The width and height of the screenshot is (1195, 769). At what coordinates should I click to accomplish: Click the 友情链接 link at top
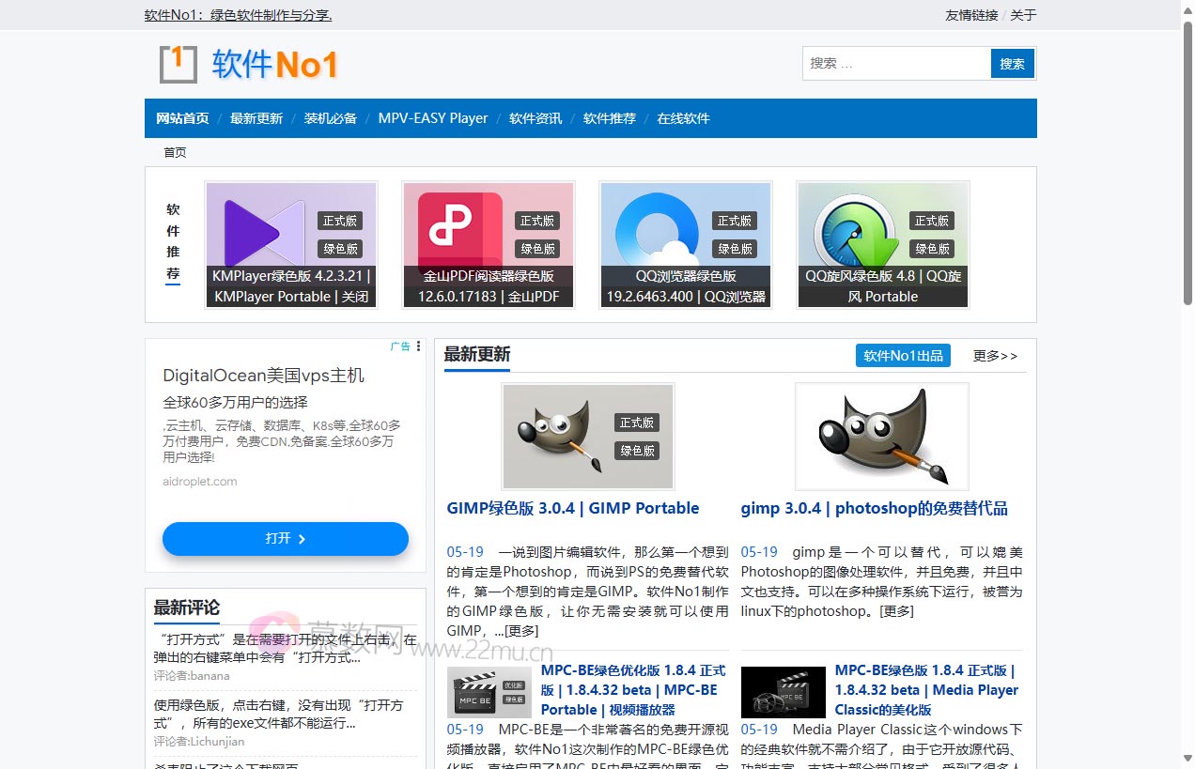(x=970, y=15)
